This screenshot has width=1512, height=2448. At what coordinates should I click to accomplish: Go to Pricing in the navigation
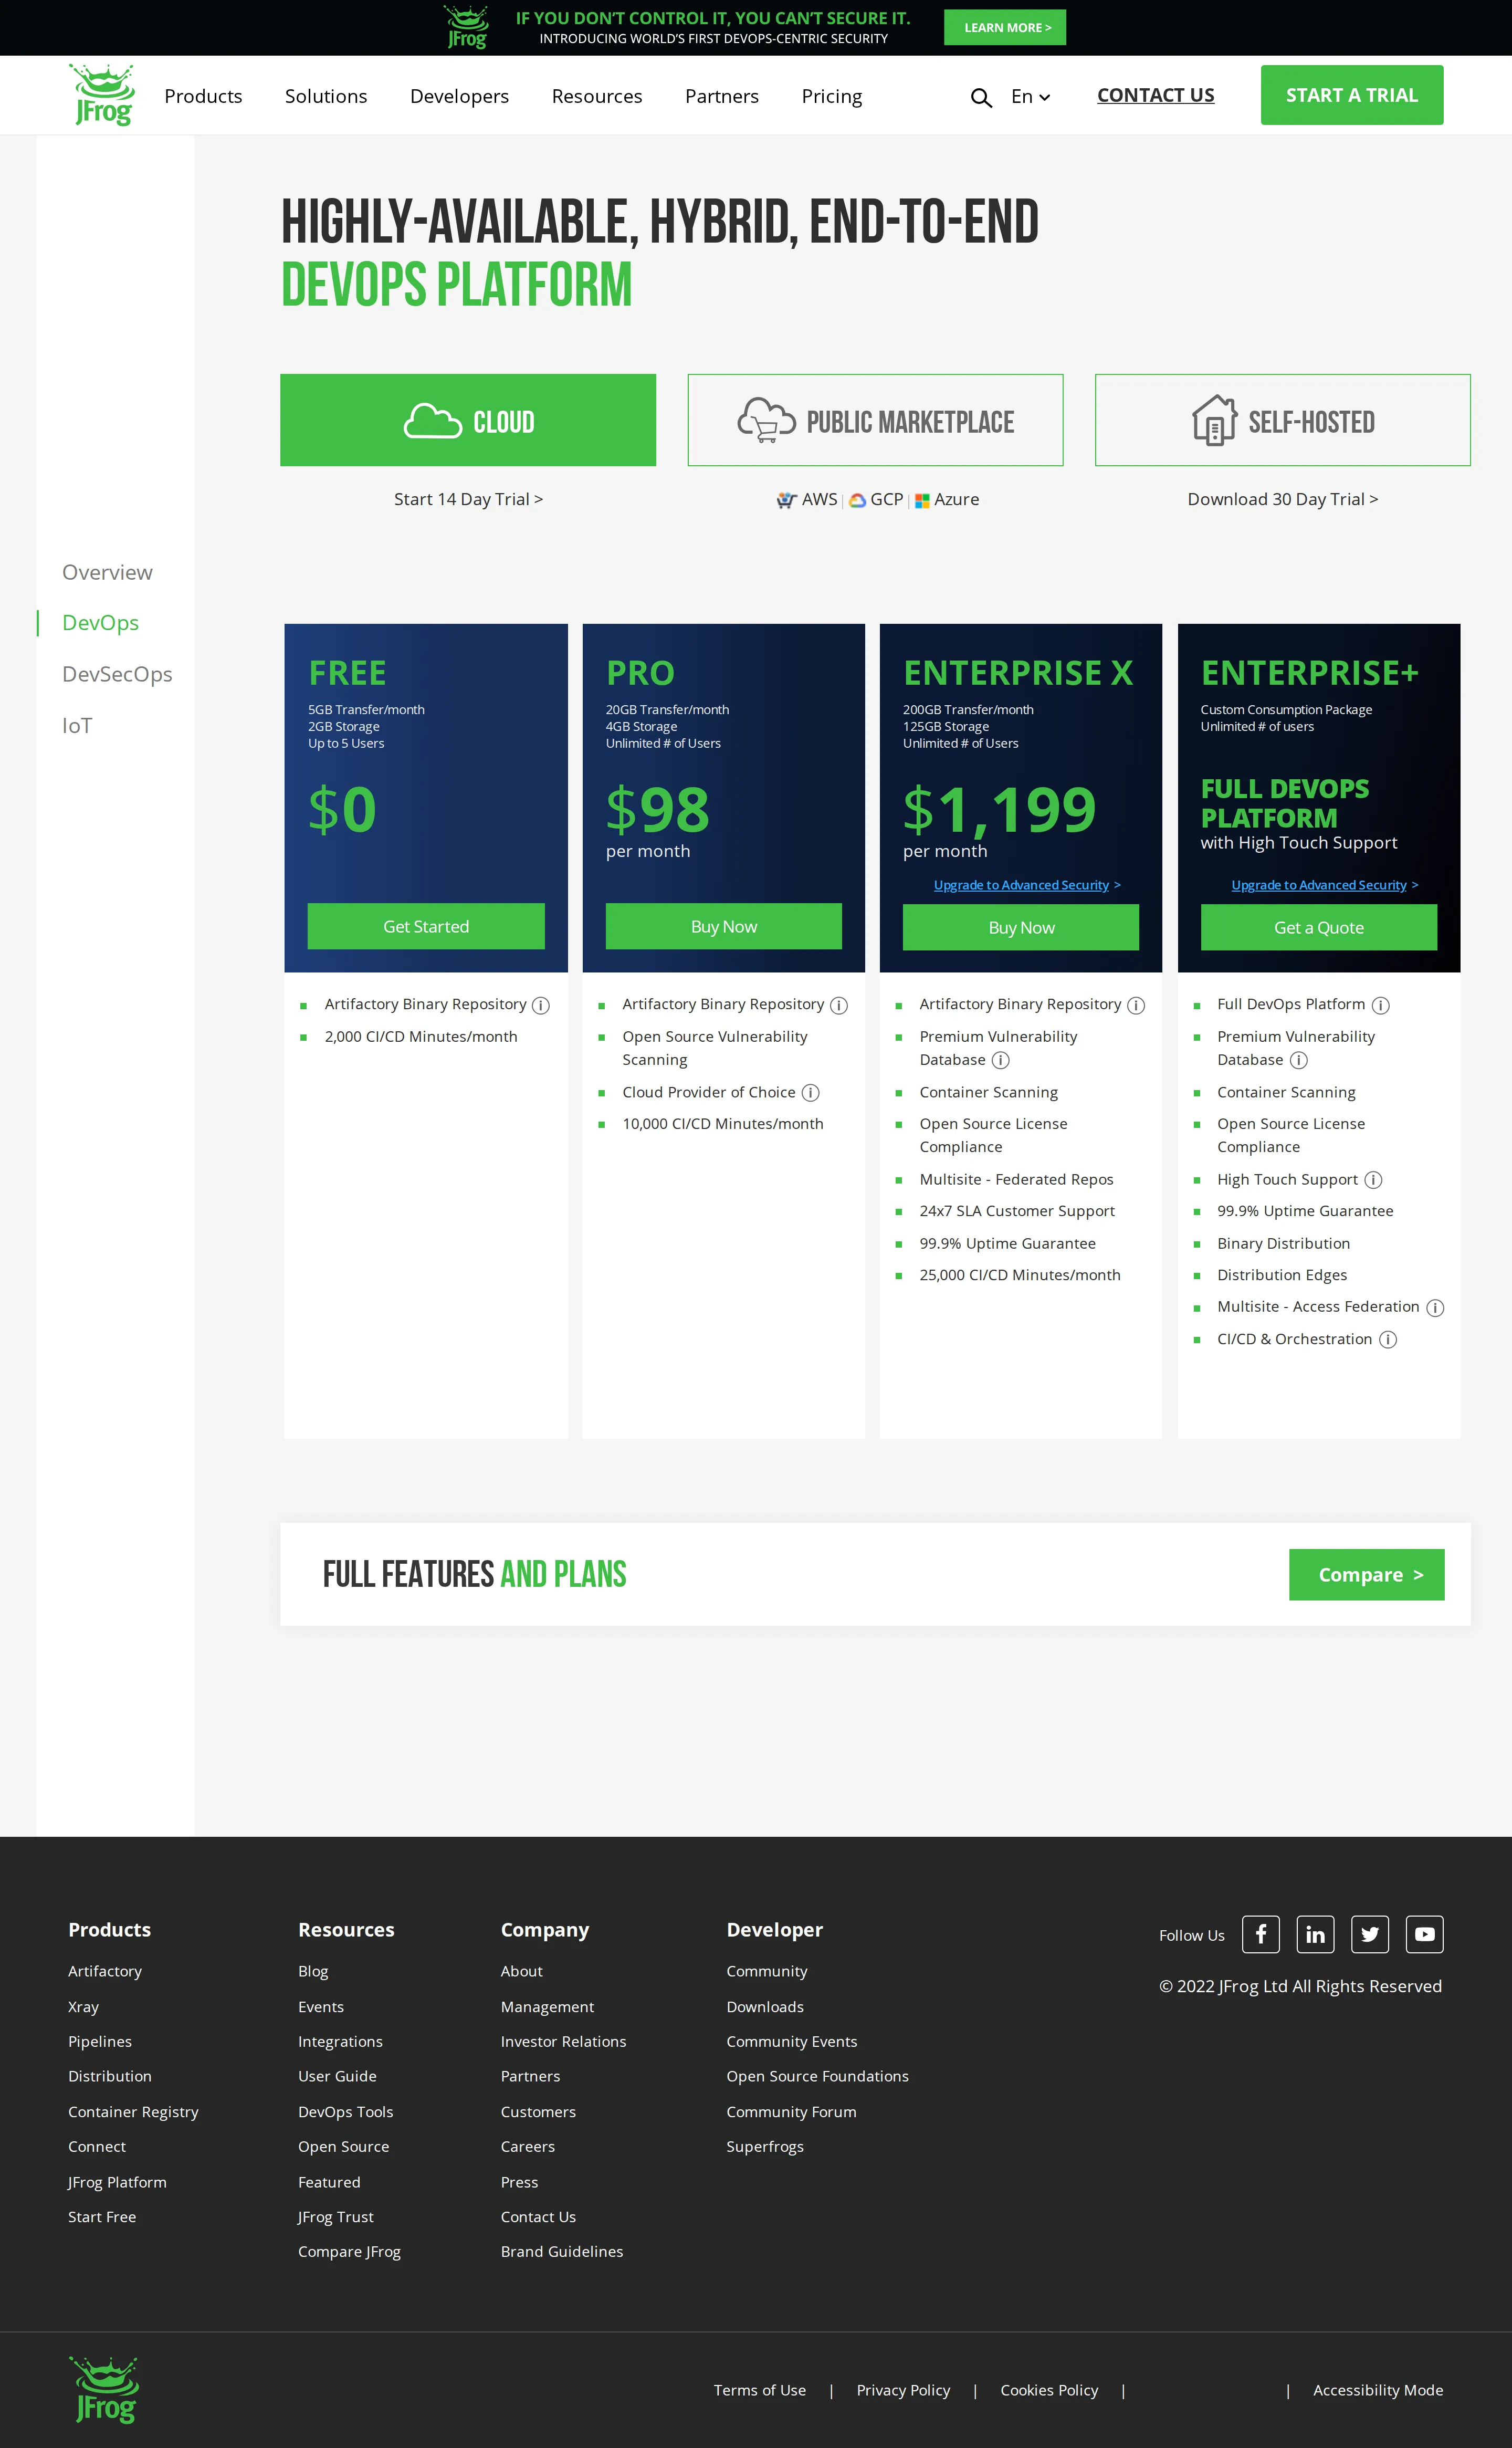832,96
